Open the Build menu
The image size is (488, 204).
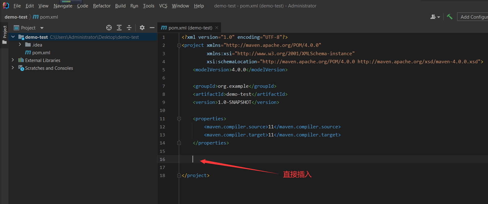click(120, 6)
